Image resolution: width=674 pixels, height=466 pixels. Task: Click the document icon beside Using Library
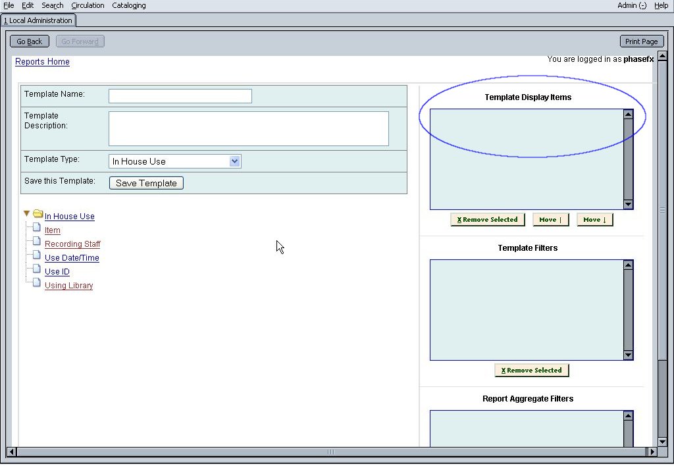37,284
